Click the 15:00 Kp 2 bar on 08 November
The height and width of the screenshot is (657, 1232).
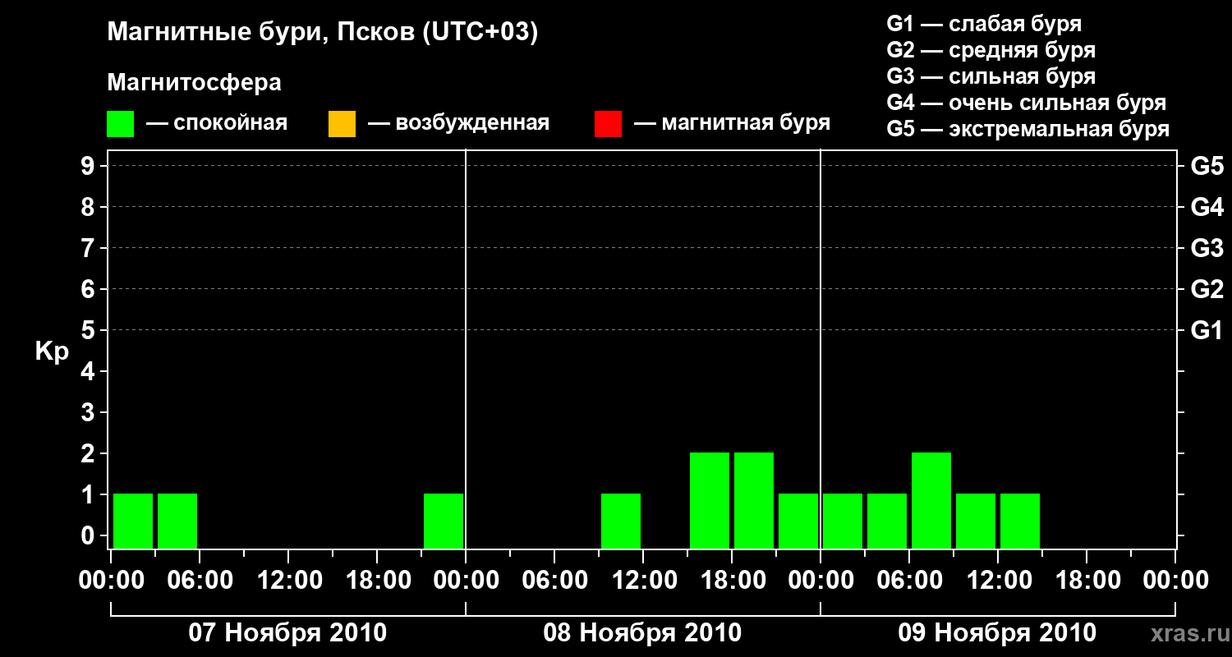click(x=710, y=500)
